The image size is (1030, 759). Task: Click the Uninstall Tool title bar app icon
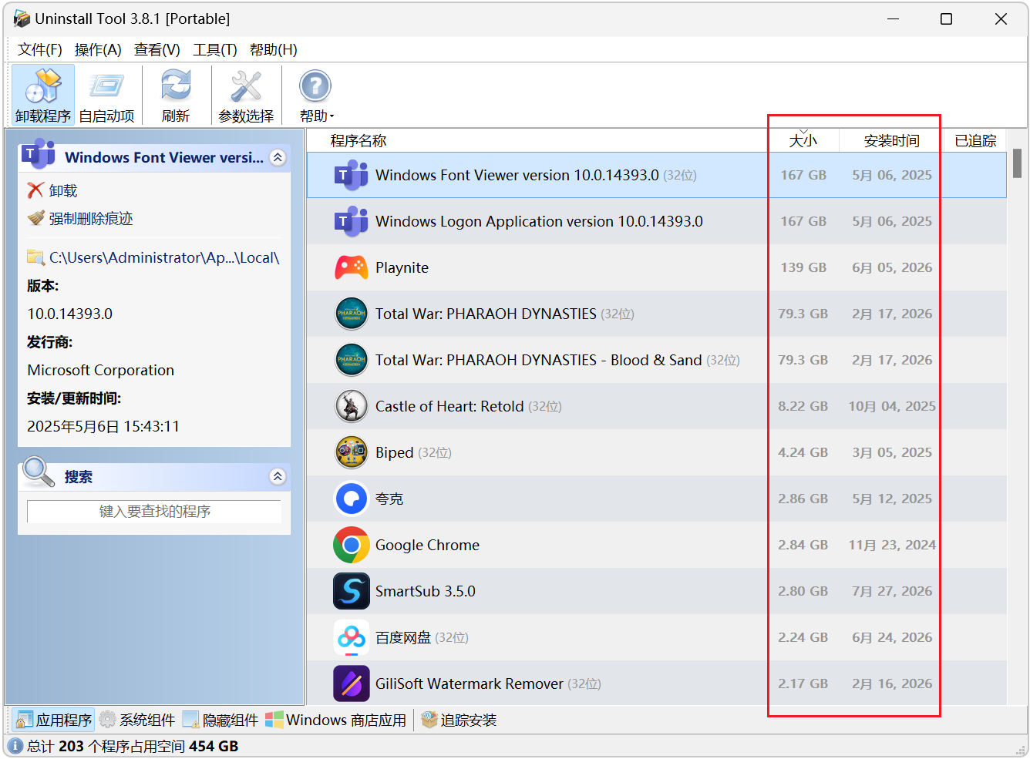click(x=22, y=18)
